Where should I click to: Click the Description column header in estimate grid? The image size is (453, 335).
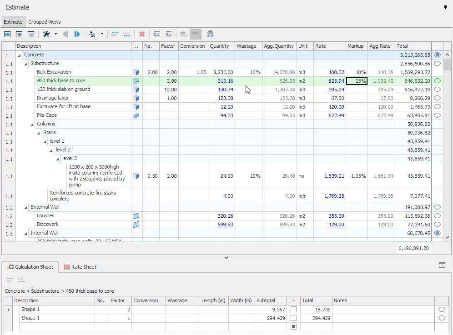click(x=73, y=46)
